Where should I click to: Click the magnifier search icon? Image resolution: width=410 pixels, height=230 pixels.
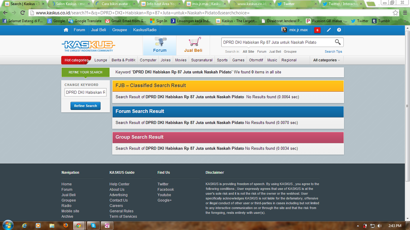click(x=338, y=42)
